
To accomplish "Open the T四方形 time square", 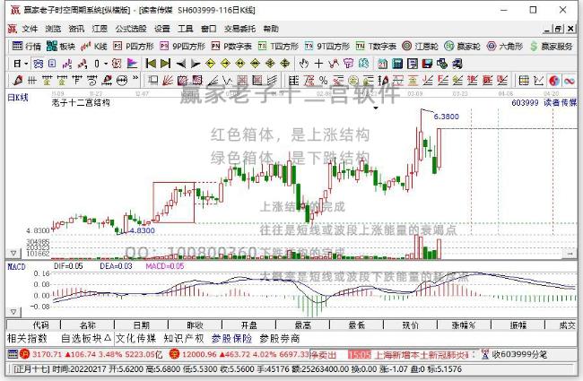I will 278,46.
